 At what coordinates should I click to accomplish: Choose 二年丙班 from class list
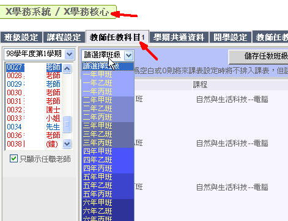[108, 117]
